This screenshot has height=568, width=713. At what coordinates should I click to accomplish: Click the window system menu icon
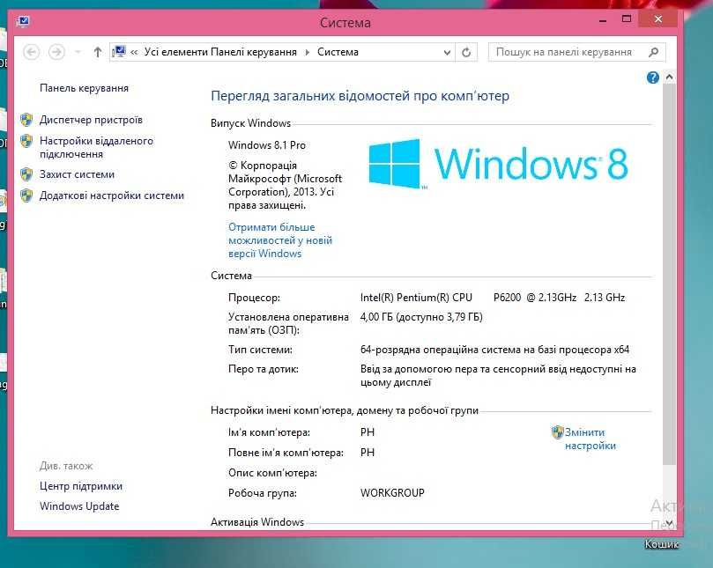coord(23,21)
